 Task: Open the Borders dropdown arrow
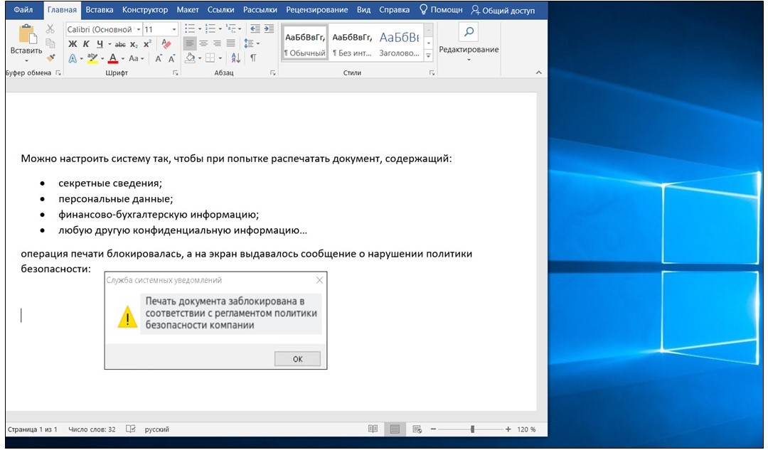pyautogui.click(x=220, y=58)
